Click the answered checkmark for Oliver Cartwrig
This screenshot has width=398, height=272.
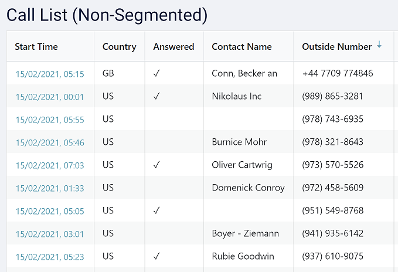157,165
